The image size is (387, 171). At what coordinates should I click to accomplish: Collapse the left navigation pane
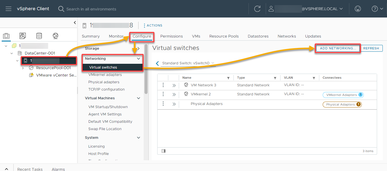click(x=75, y=23)
